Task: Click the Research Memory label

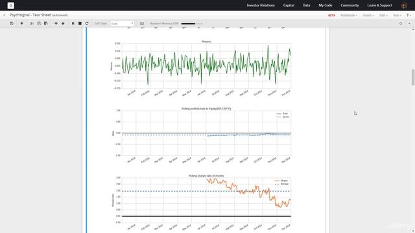Action: point(164,23)
